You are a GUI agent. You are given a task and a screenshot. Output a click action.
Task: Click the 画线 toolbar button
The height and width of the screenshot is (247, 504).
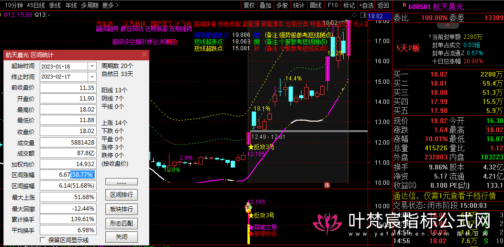point(315,5)
